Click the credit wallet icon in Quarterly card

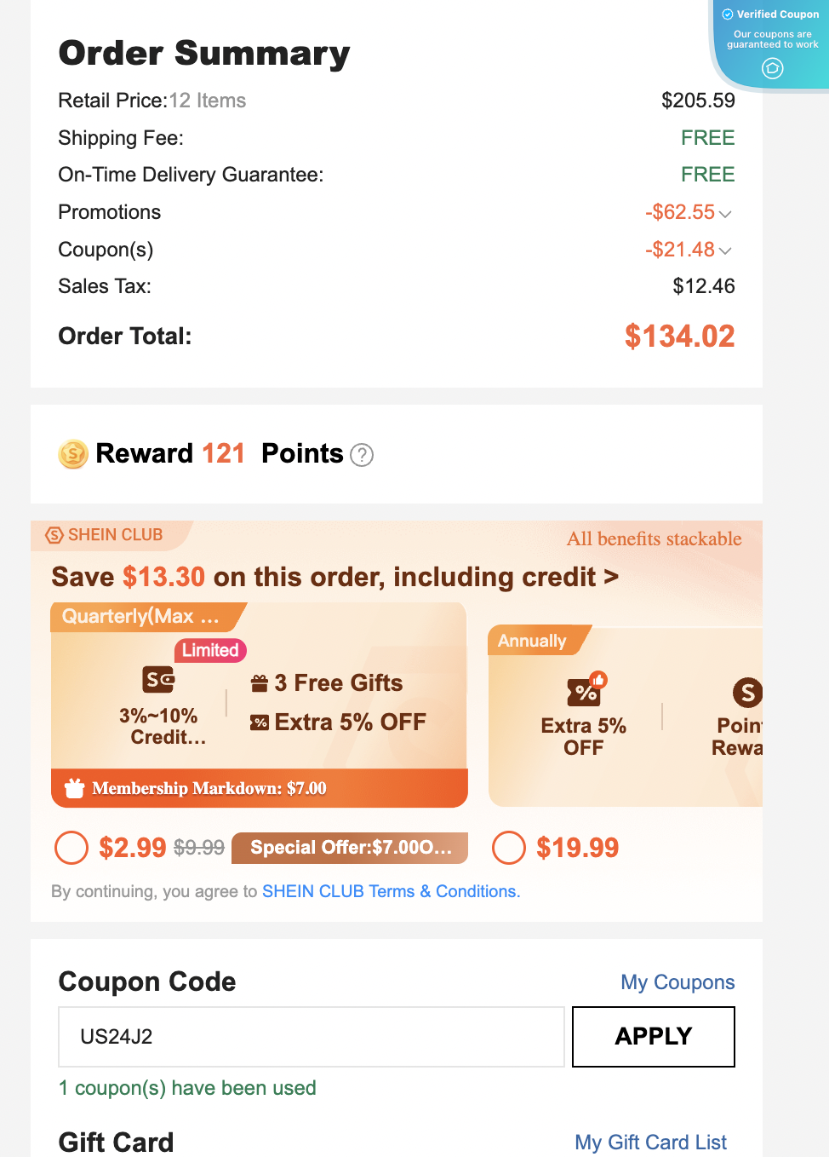(158, 679)
